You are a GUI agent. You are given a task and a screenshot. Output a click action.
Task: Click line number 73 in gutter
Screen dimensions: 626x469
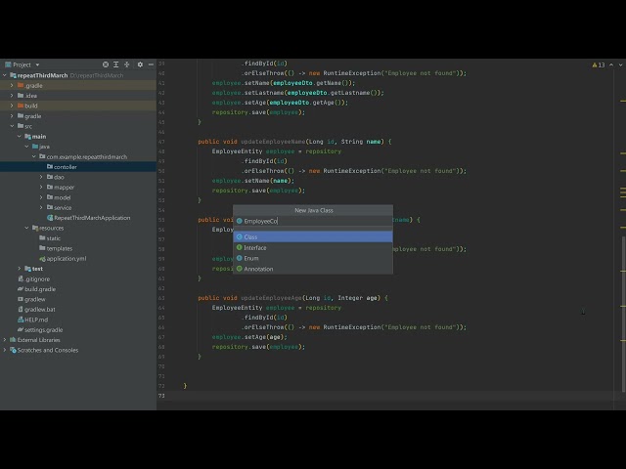point(161,396)
